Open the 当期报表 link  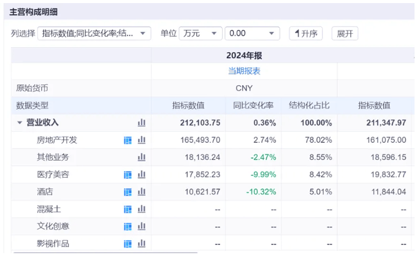coord(244,71)
